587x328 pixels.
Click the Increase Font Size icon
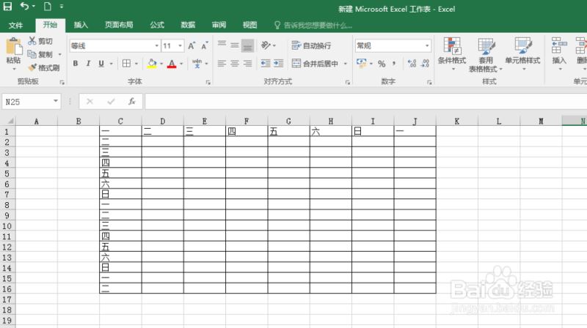(x=192, y=46)
